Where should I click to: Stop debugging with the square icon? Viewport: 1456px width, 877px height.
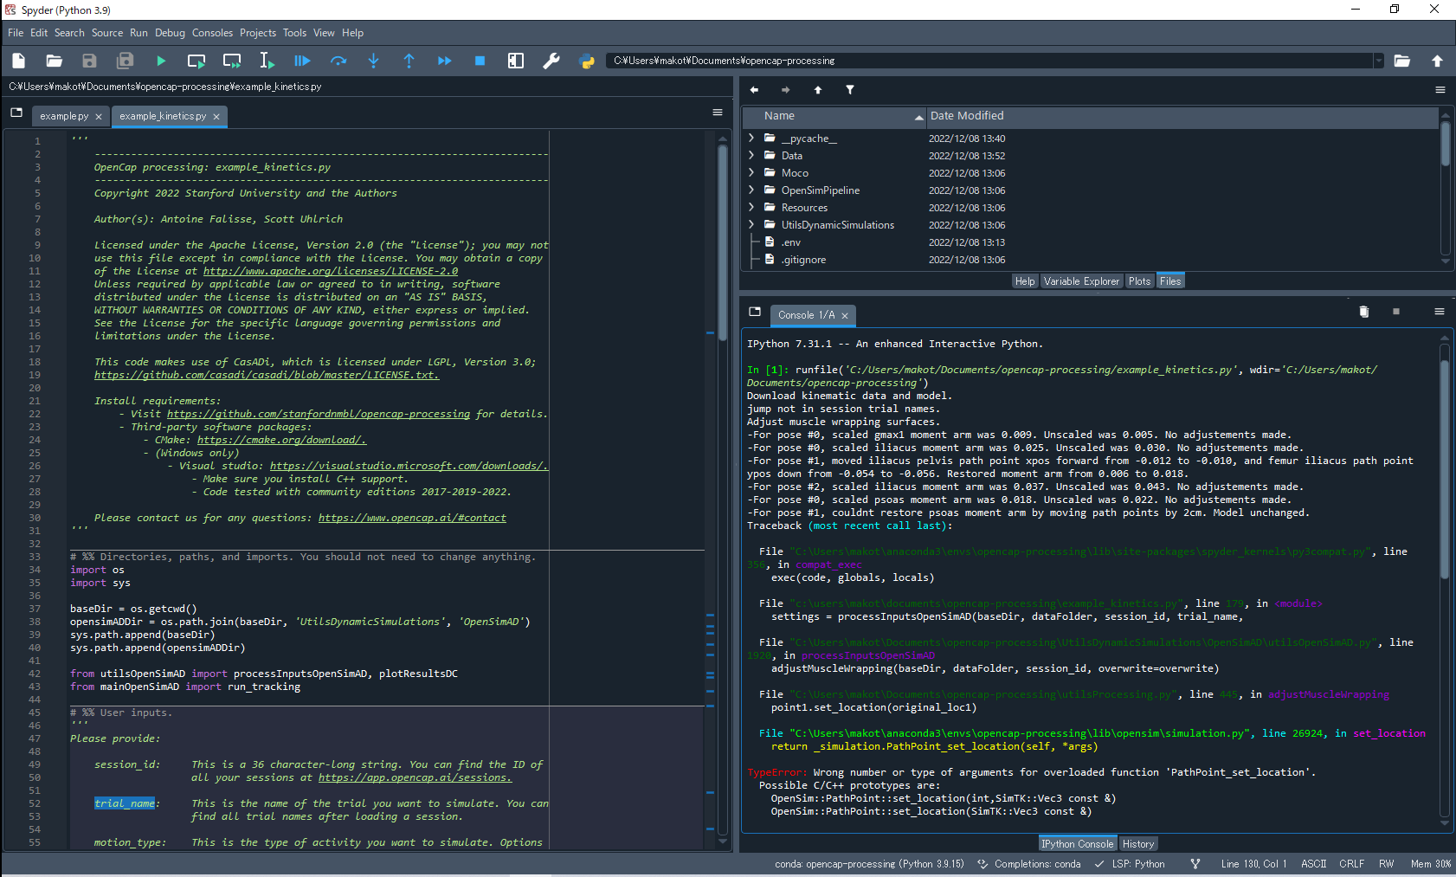(480, 61)
